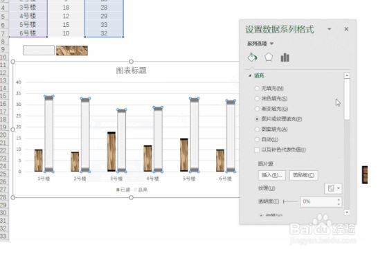Select the cell with value 33
Viewport: 378px width, 254px height.
pyautogui.click(x=104, y=25)
